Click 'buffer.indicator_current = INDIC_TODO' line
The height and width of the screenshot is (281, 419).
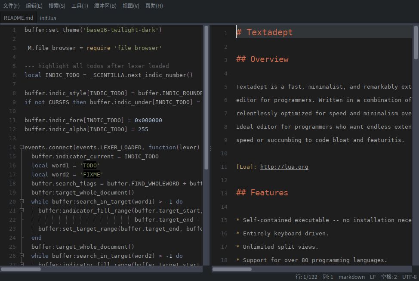pos(95,156)
